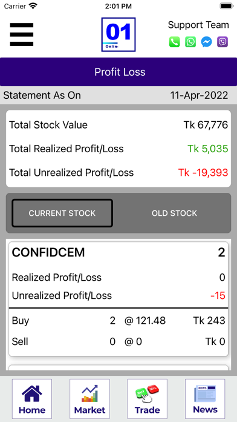Select the Total Stock Value row
237x422 pixels.
(x=118, y=125)
